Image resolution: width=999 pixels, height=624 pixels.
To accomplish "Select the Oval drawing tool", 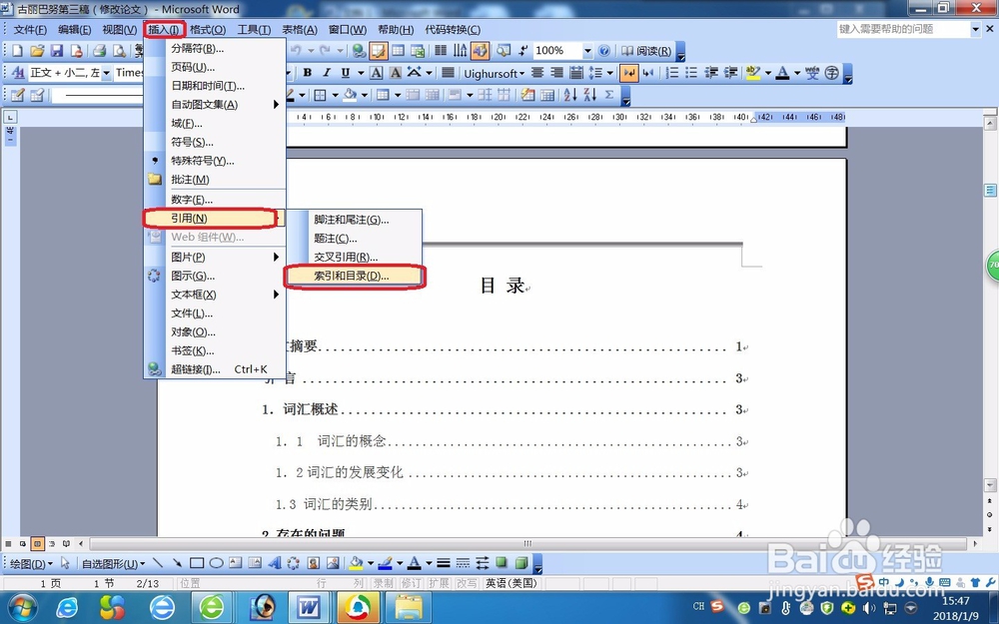I will pos(217,563).
